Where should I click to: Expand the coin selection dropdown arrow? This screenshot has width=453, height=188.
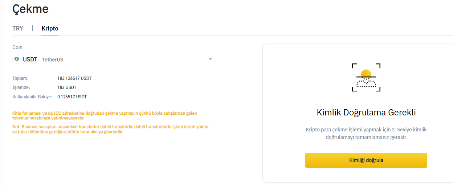211,59
